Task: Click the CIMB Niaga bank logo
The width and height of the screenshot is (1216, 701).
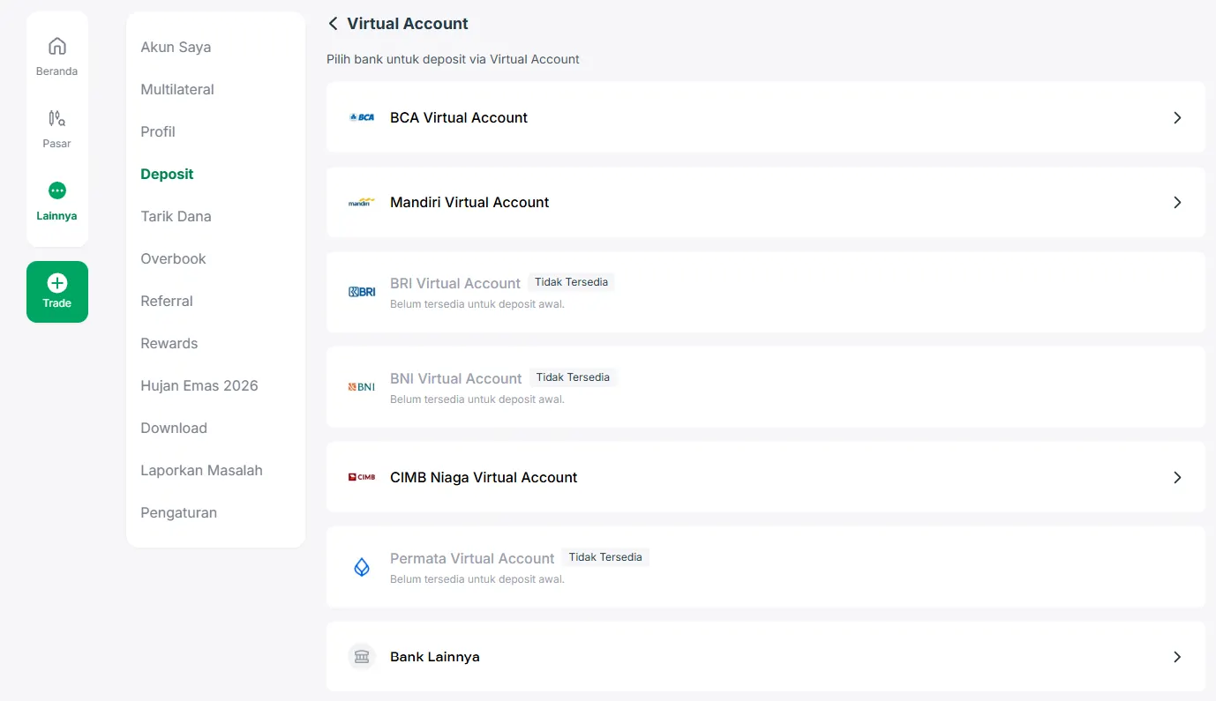Action: 362,477
